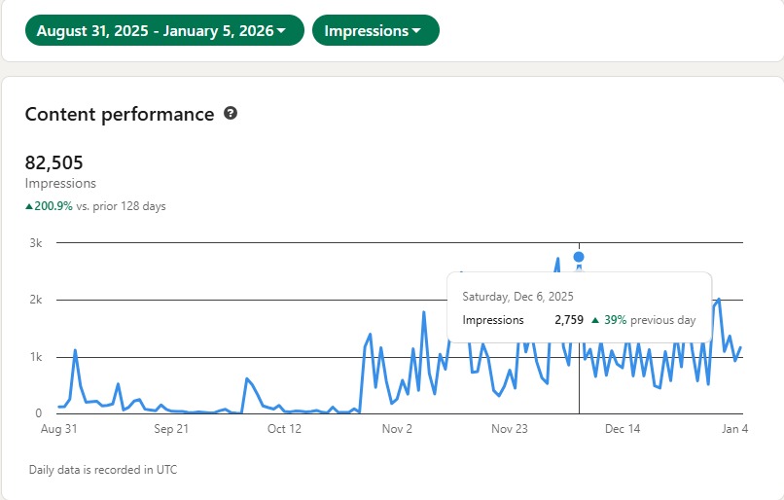This screenshot has height=500, width=784.
Task: Click the help icon beside Content performance
Action: [231, 114]
